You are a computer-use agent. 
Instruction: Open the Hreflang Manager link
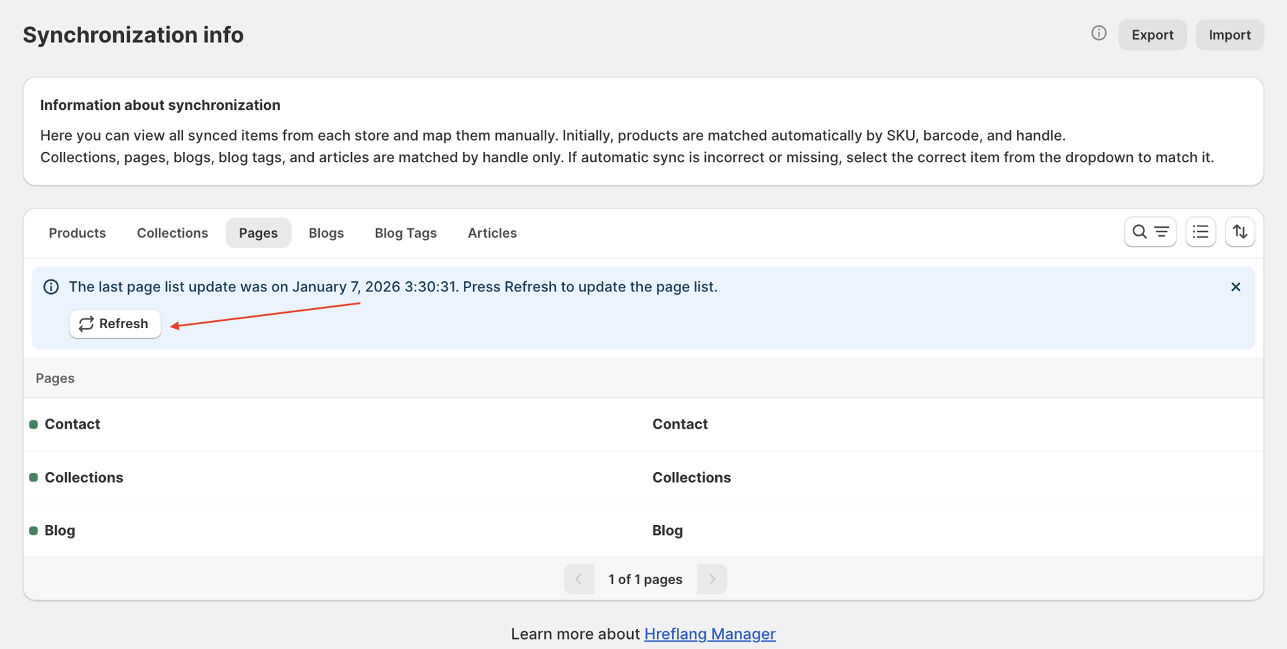coord(709,634)
